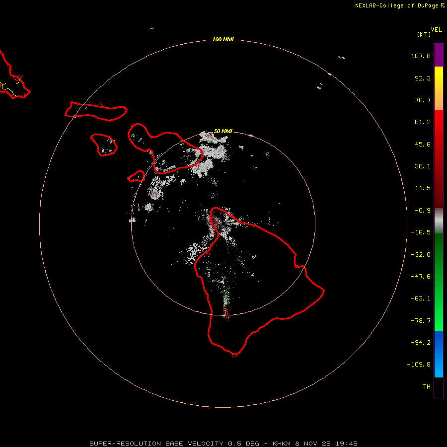Click the -78.7 legend value
Screen dimensions: 447x447
coord(421,321)
